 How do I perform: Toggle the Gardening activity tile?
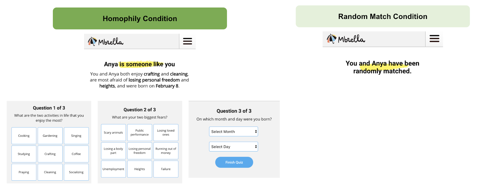coord(50,136)
